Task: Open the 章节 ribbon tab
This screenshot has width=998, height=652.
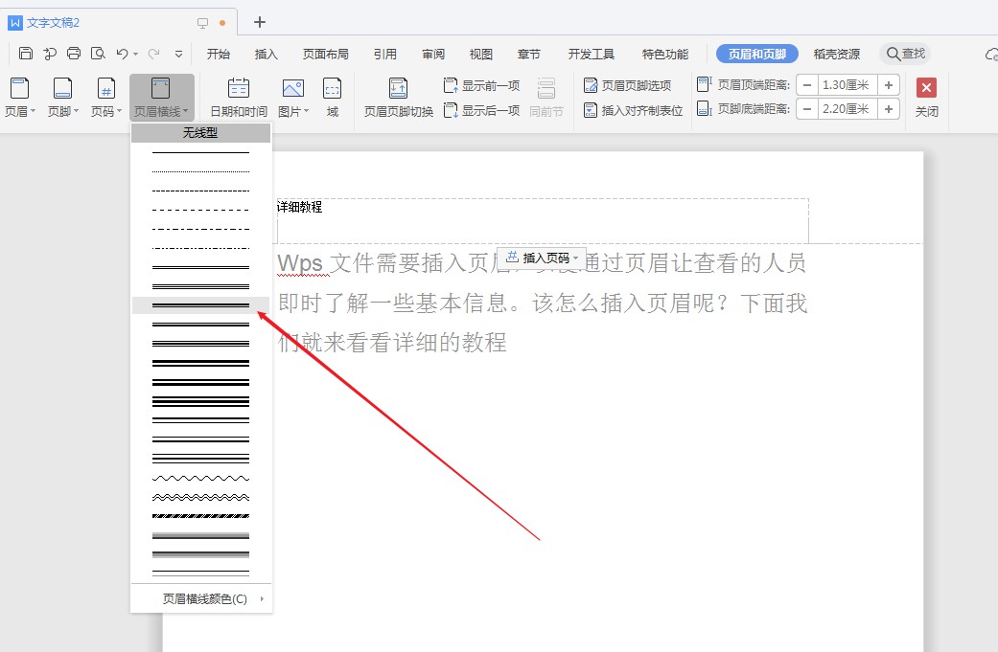Action: [529, 54]
